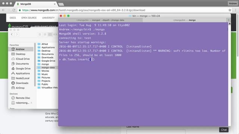Click the secure lock icon in address bar
Screen dimensions: 239x134
pyautogui.click(x=20, y=10)
